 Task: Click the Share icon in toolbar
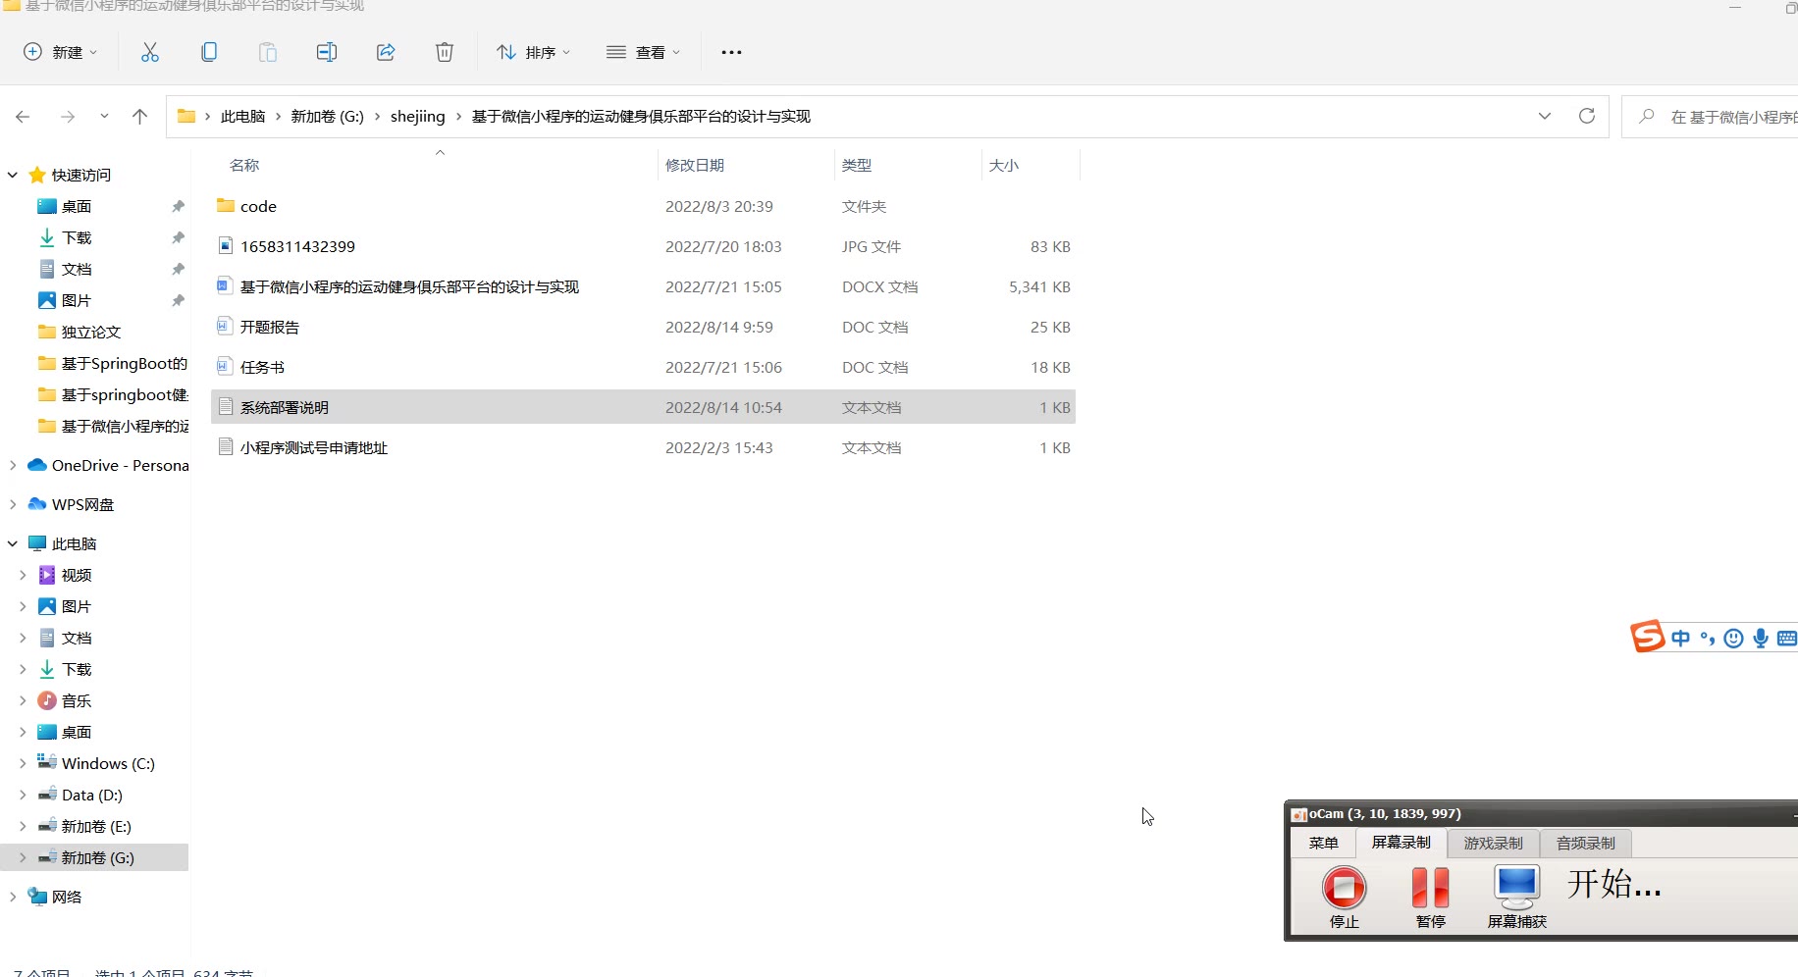click(x=386, y=52)
